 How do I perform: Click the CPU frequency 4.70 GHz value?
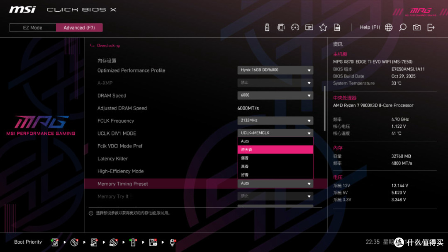point(400,120)
